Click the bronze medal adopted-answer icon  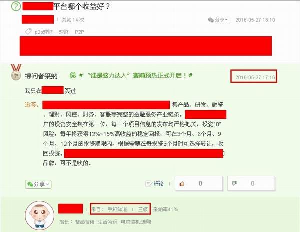tap(16, 72)
